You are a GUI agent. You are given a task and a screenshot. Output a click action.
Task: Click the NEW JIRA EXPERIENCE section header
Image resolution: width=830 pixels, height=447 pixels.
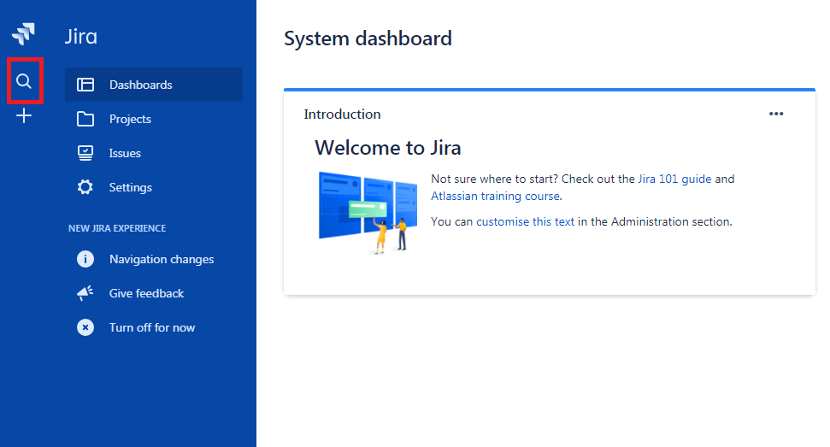click(x=117, y=228)
